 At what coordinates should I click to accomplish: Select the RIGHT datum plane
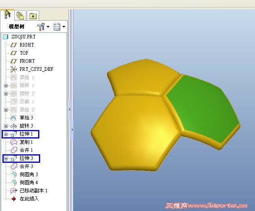coord(27,45)
